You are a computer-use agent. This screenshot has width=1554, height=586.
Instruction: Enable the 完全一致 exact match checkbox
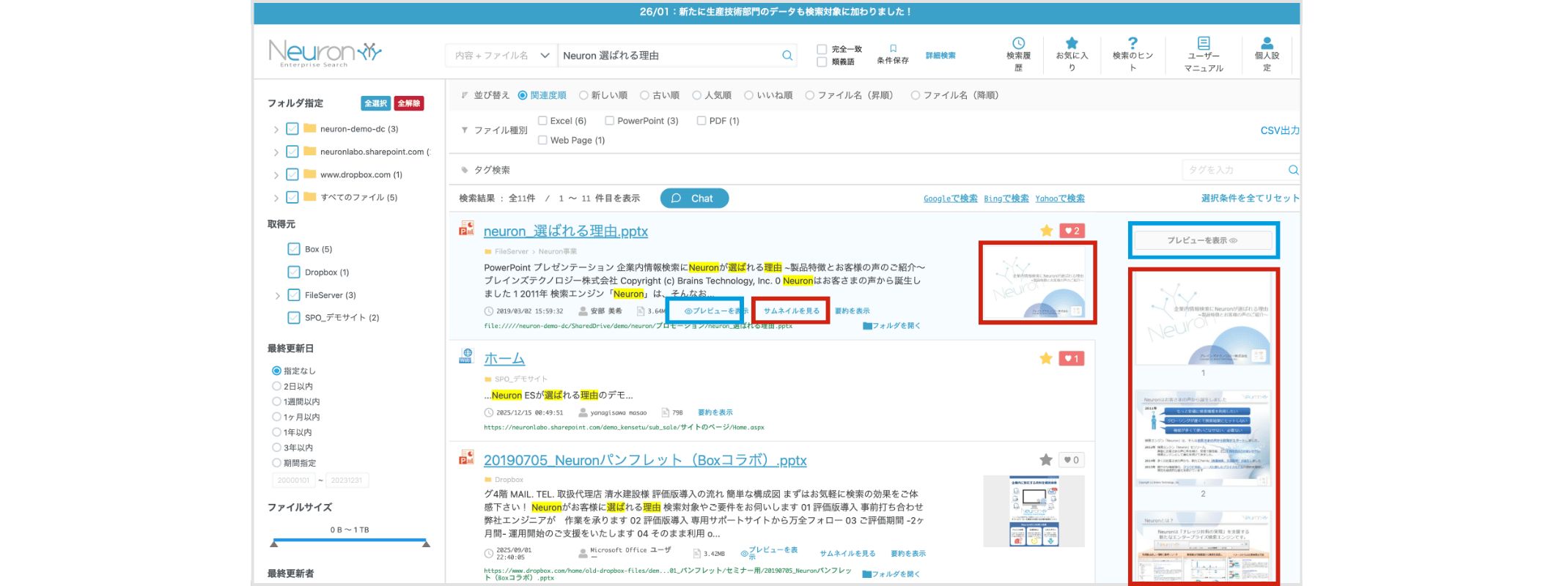point(822,49)
